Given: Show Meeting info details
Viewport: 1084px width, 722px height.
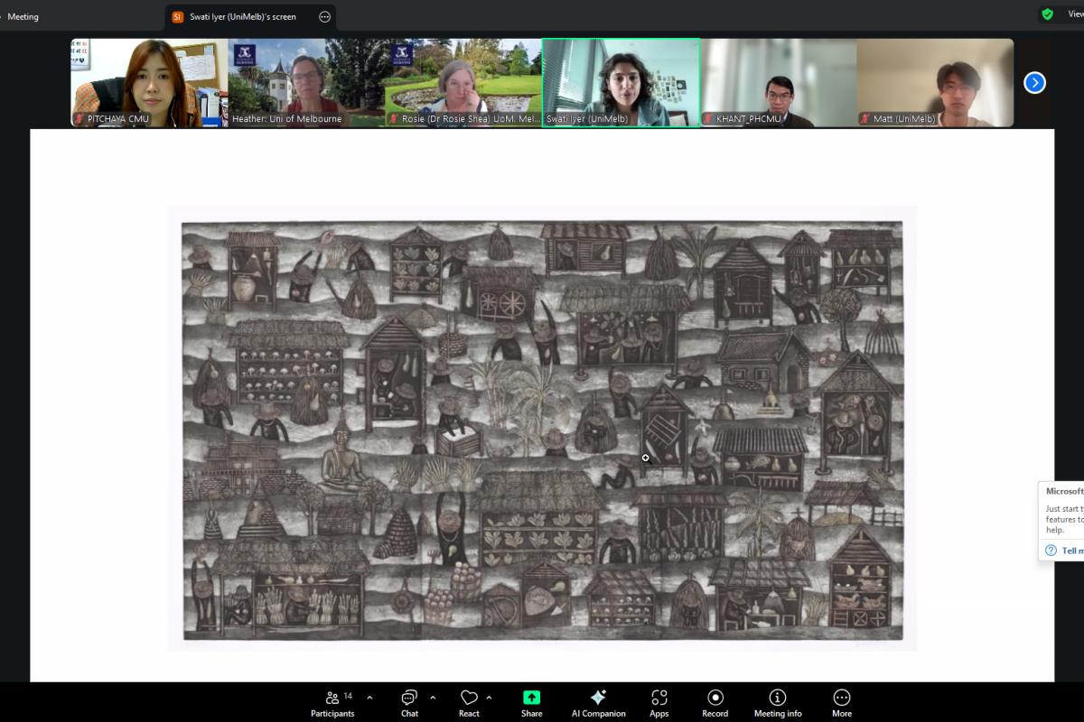Looking at the screenshot, I should [x=777, y=702].
